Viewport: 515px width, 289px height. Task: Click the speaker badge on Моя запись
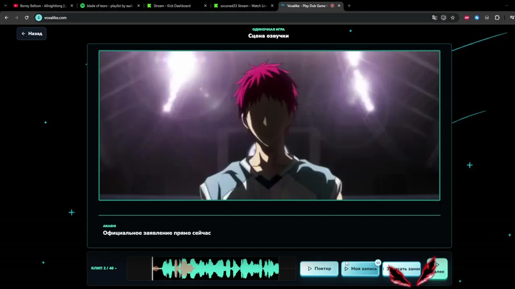[x=378, y=263]
